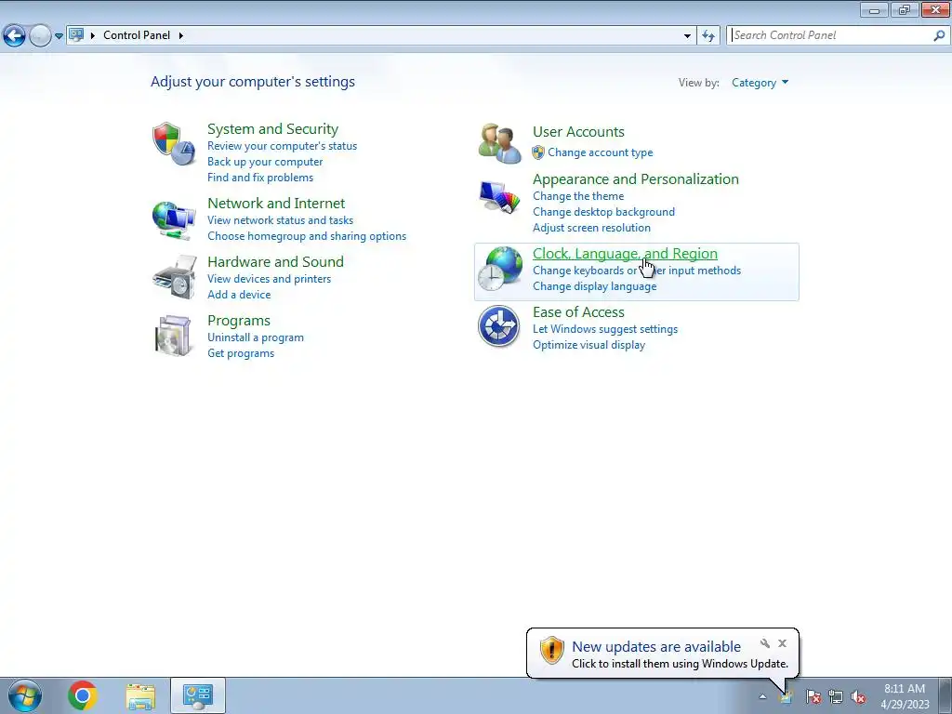Screen dimensions: 952x714
Task: Click Optimize visual display
Action: [x=588, y=345]
